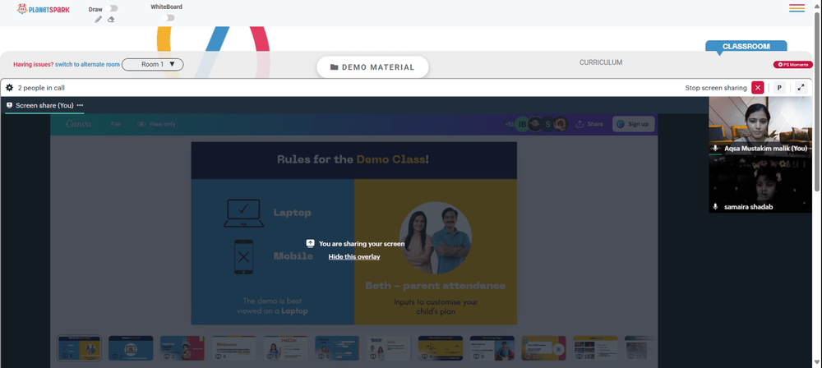Toggle the Draw switch
Viewport: 822px width, 368px height.
112,8
